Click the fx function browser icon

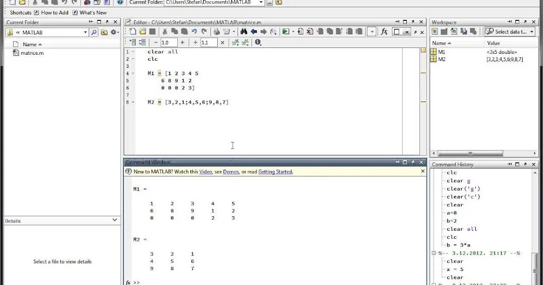click(x=384, y=32)
